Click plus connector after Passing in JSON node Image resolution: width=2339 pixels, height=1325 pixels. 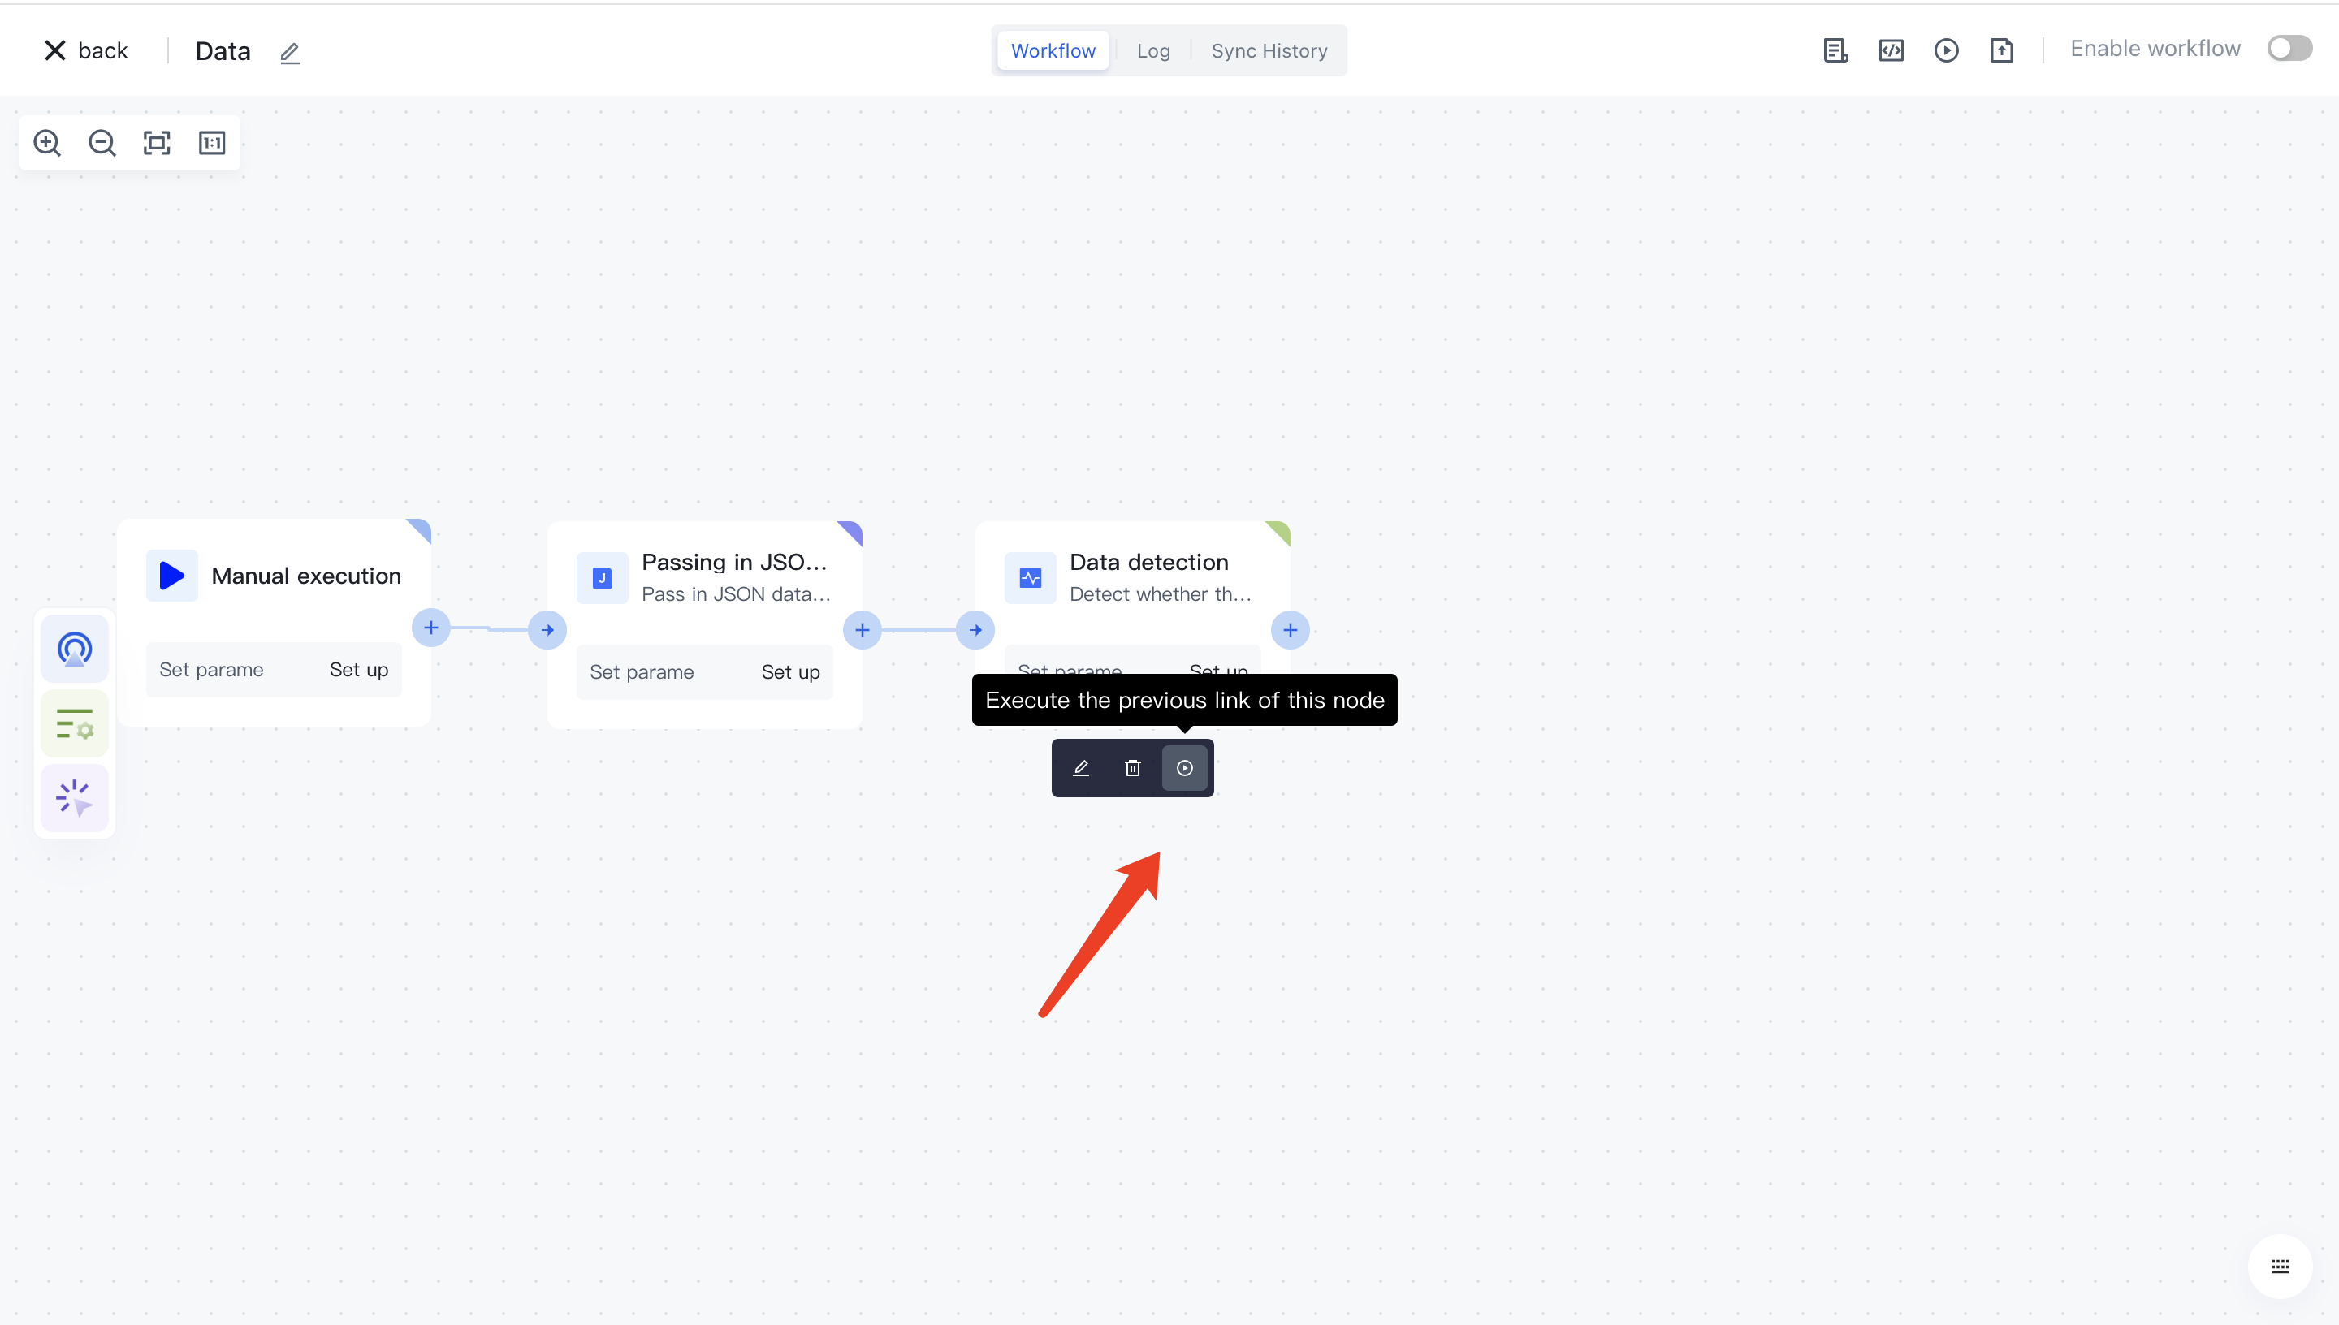click(862, 630)
